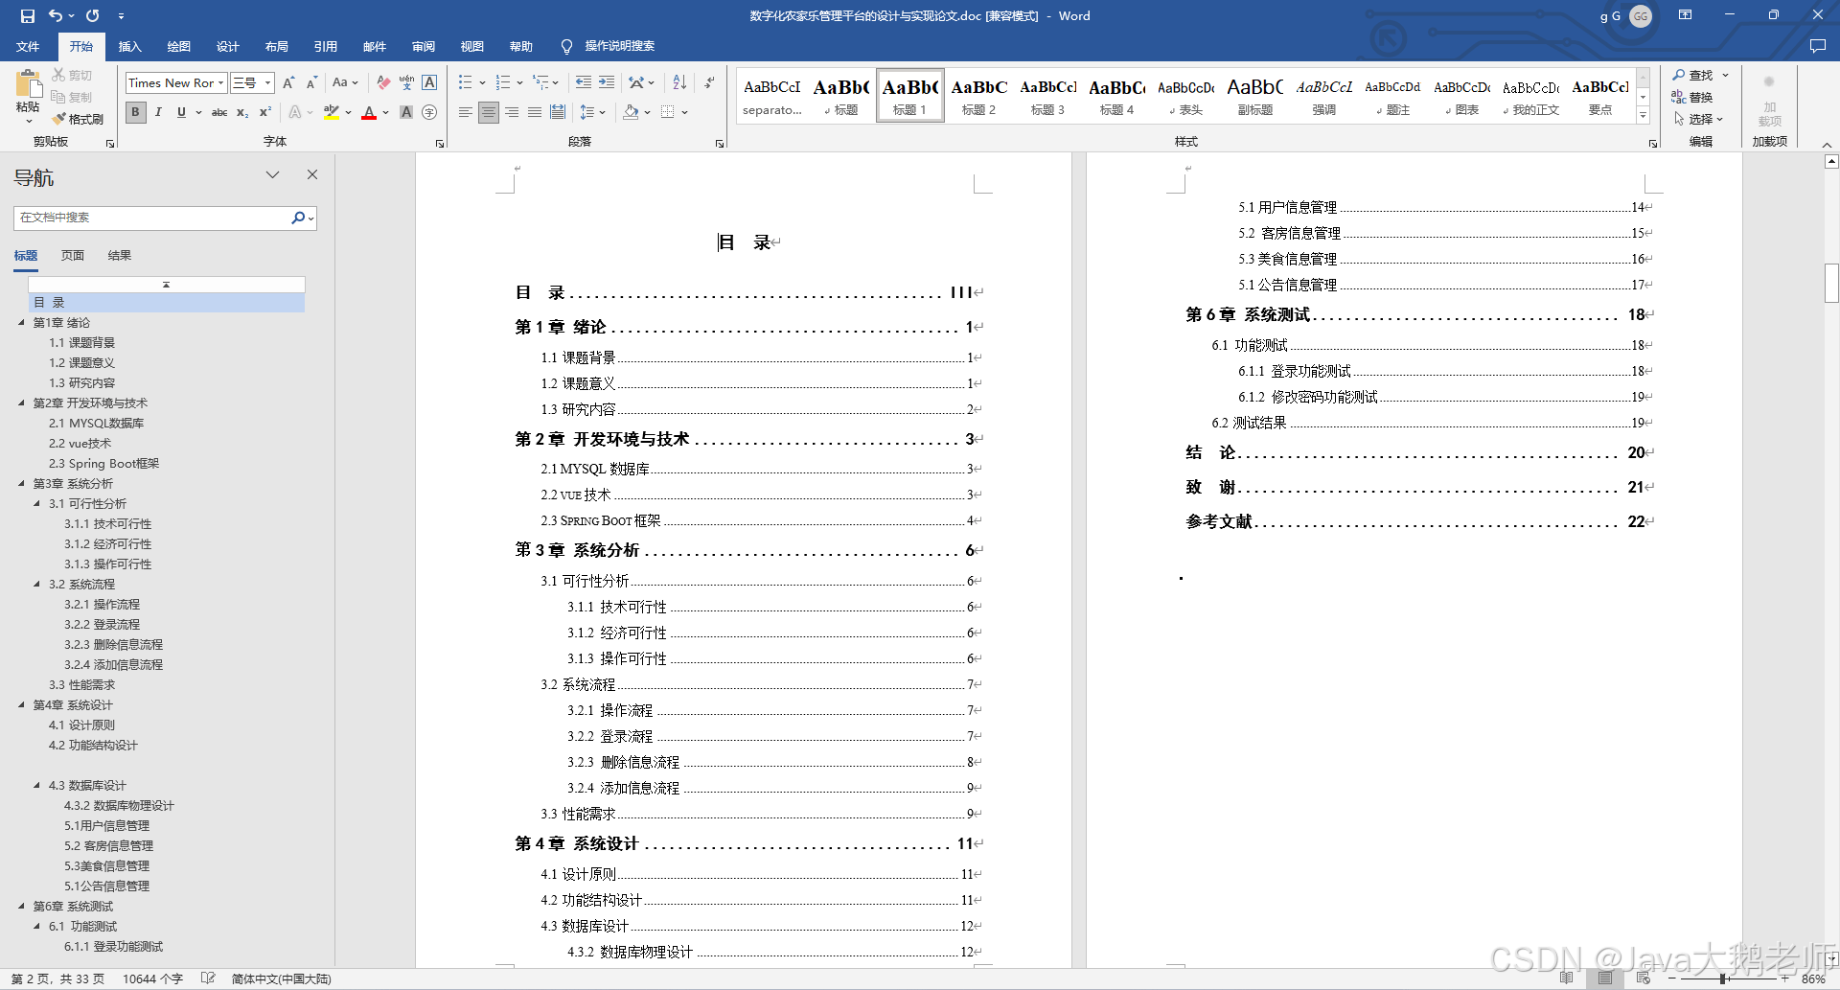Apply the 标题 1 style

[910, 96]
